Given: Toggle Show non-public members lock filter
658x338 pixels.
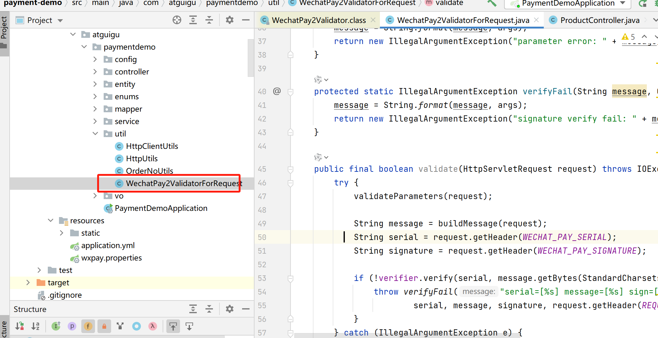Looking at the screenshot, I should point(104,326).
